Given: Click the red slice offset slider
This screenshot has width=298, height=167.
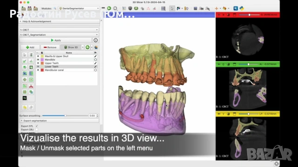Looking at the screenshot, I should tap(249, 14).
